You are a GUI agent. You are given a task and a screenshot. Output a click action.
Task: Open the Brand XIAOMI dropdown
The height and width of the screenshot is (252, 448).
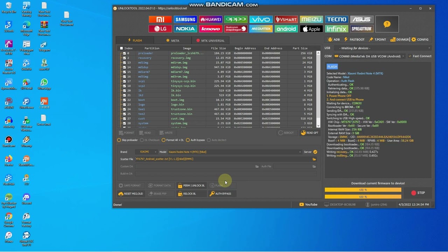(x=147, y=152)
